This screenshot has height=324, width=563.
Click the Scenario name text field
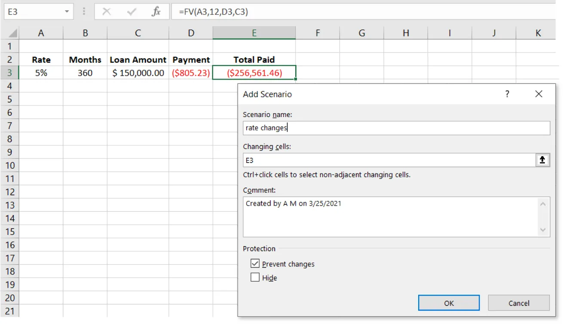(395, 128)
